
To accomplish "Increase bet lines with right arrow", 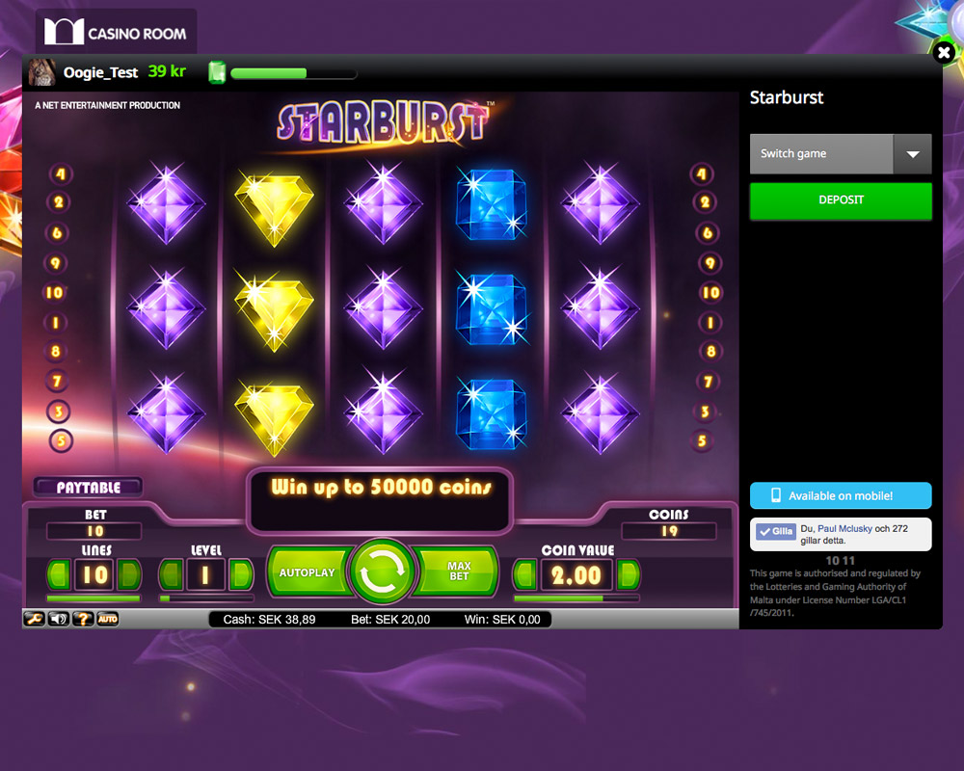I will [128, 574].
